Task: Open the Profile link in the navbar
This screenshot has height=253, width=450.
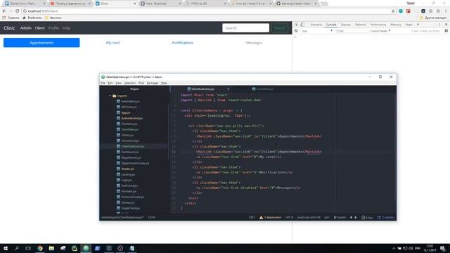Action: tap(53, 28)
